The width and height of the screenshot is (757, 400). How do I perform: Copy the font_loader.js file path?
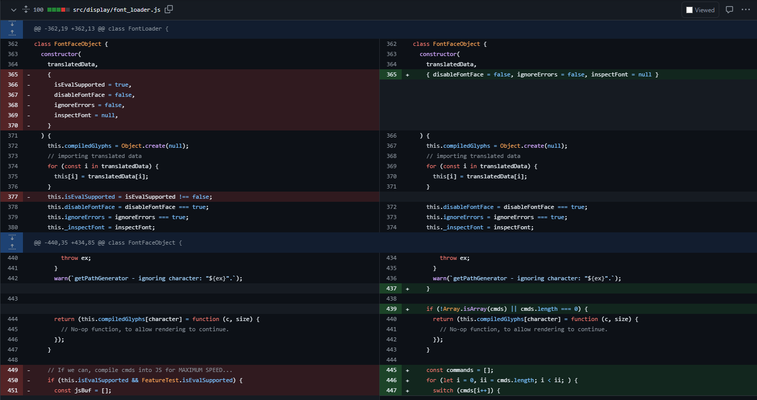(x=169, y=9)
